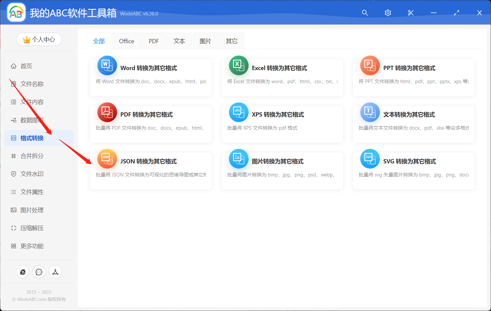Open the 图片转换为其它格式 tool
Viewport: 491px width, 311px height.
[282, 171]
